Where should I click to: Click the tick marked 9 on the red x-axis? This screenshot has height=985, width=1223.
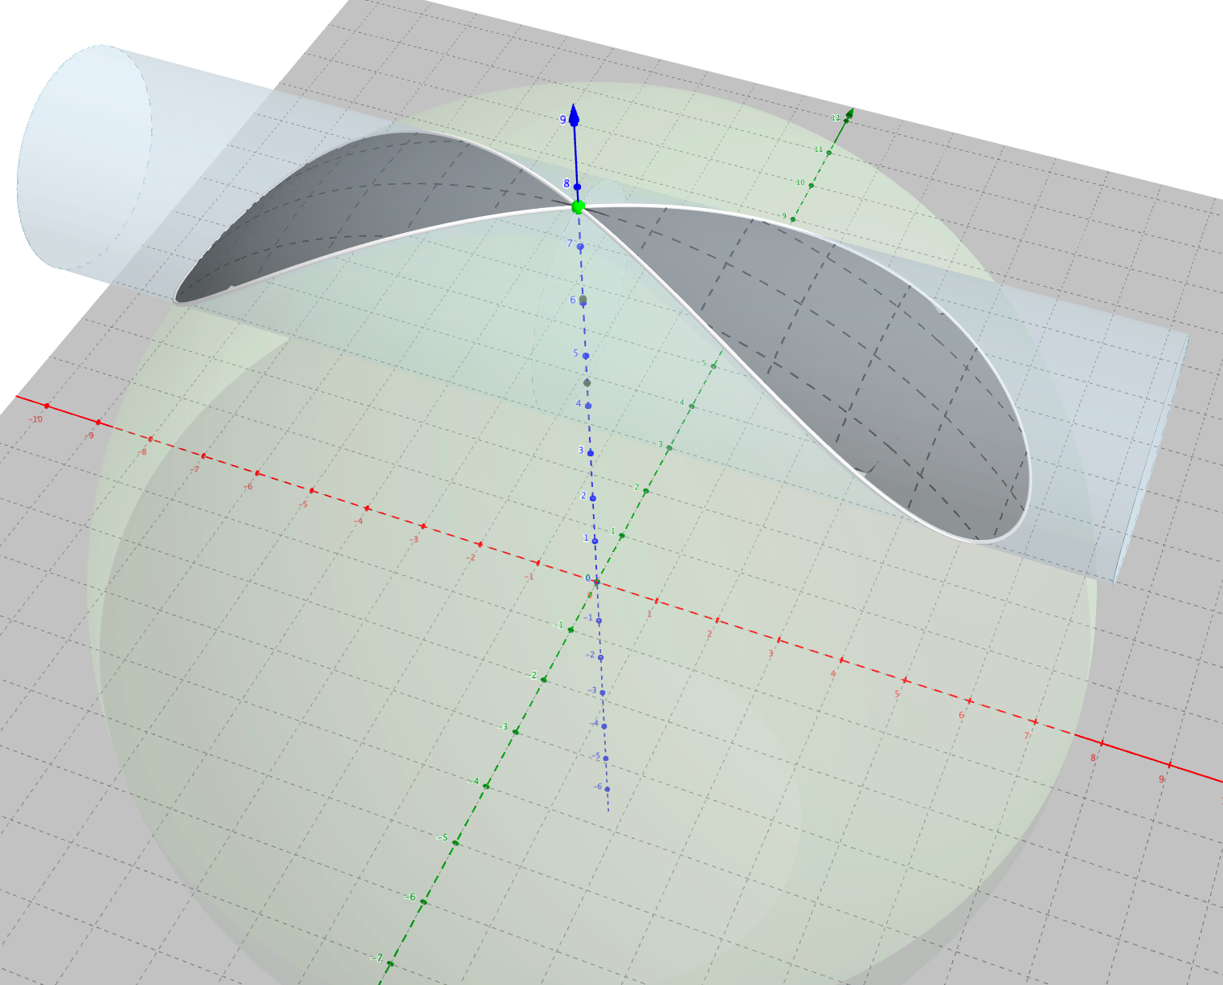[x=1169, y=765]
